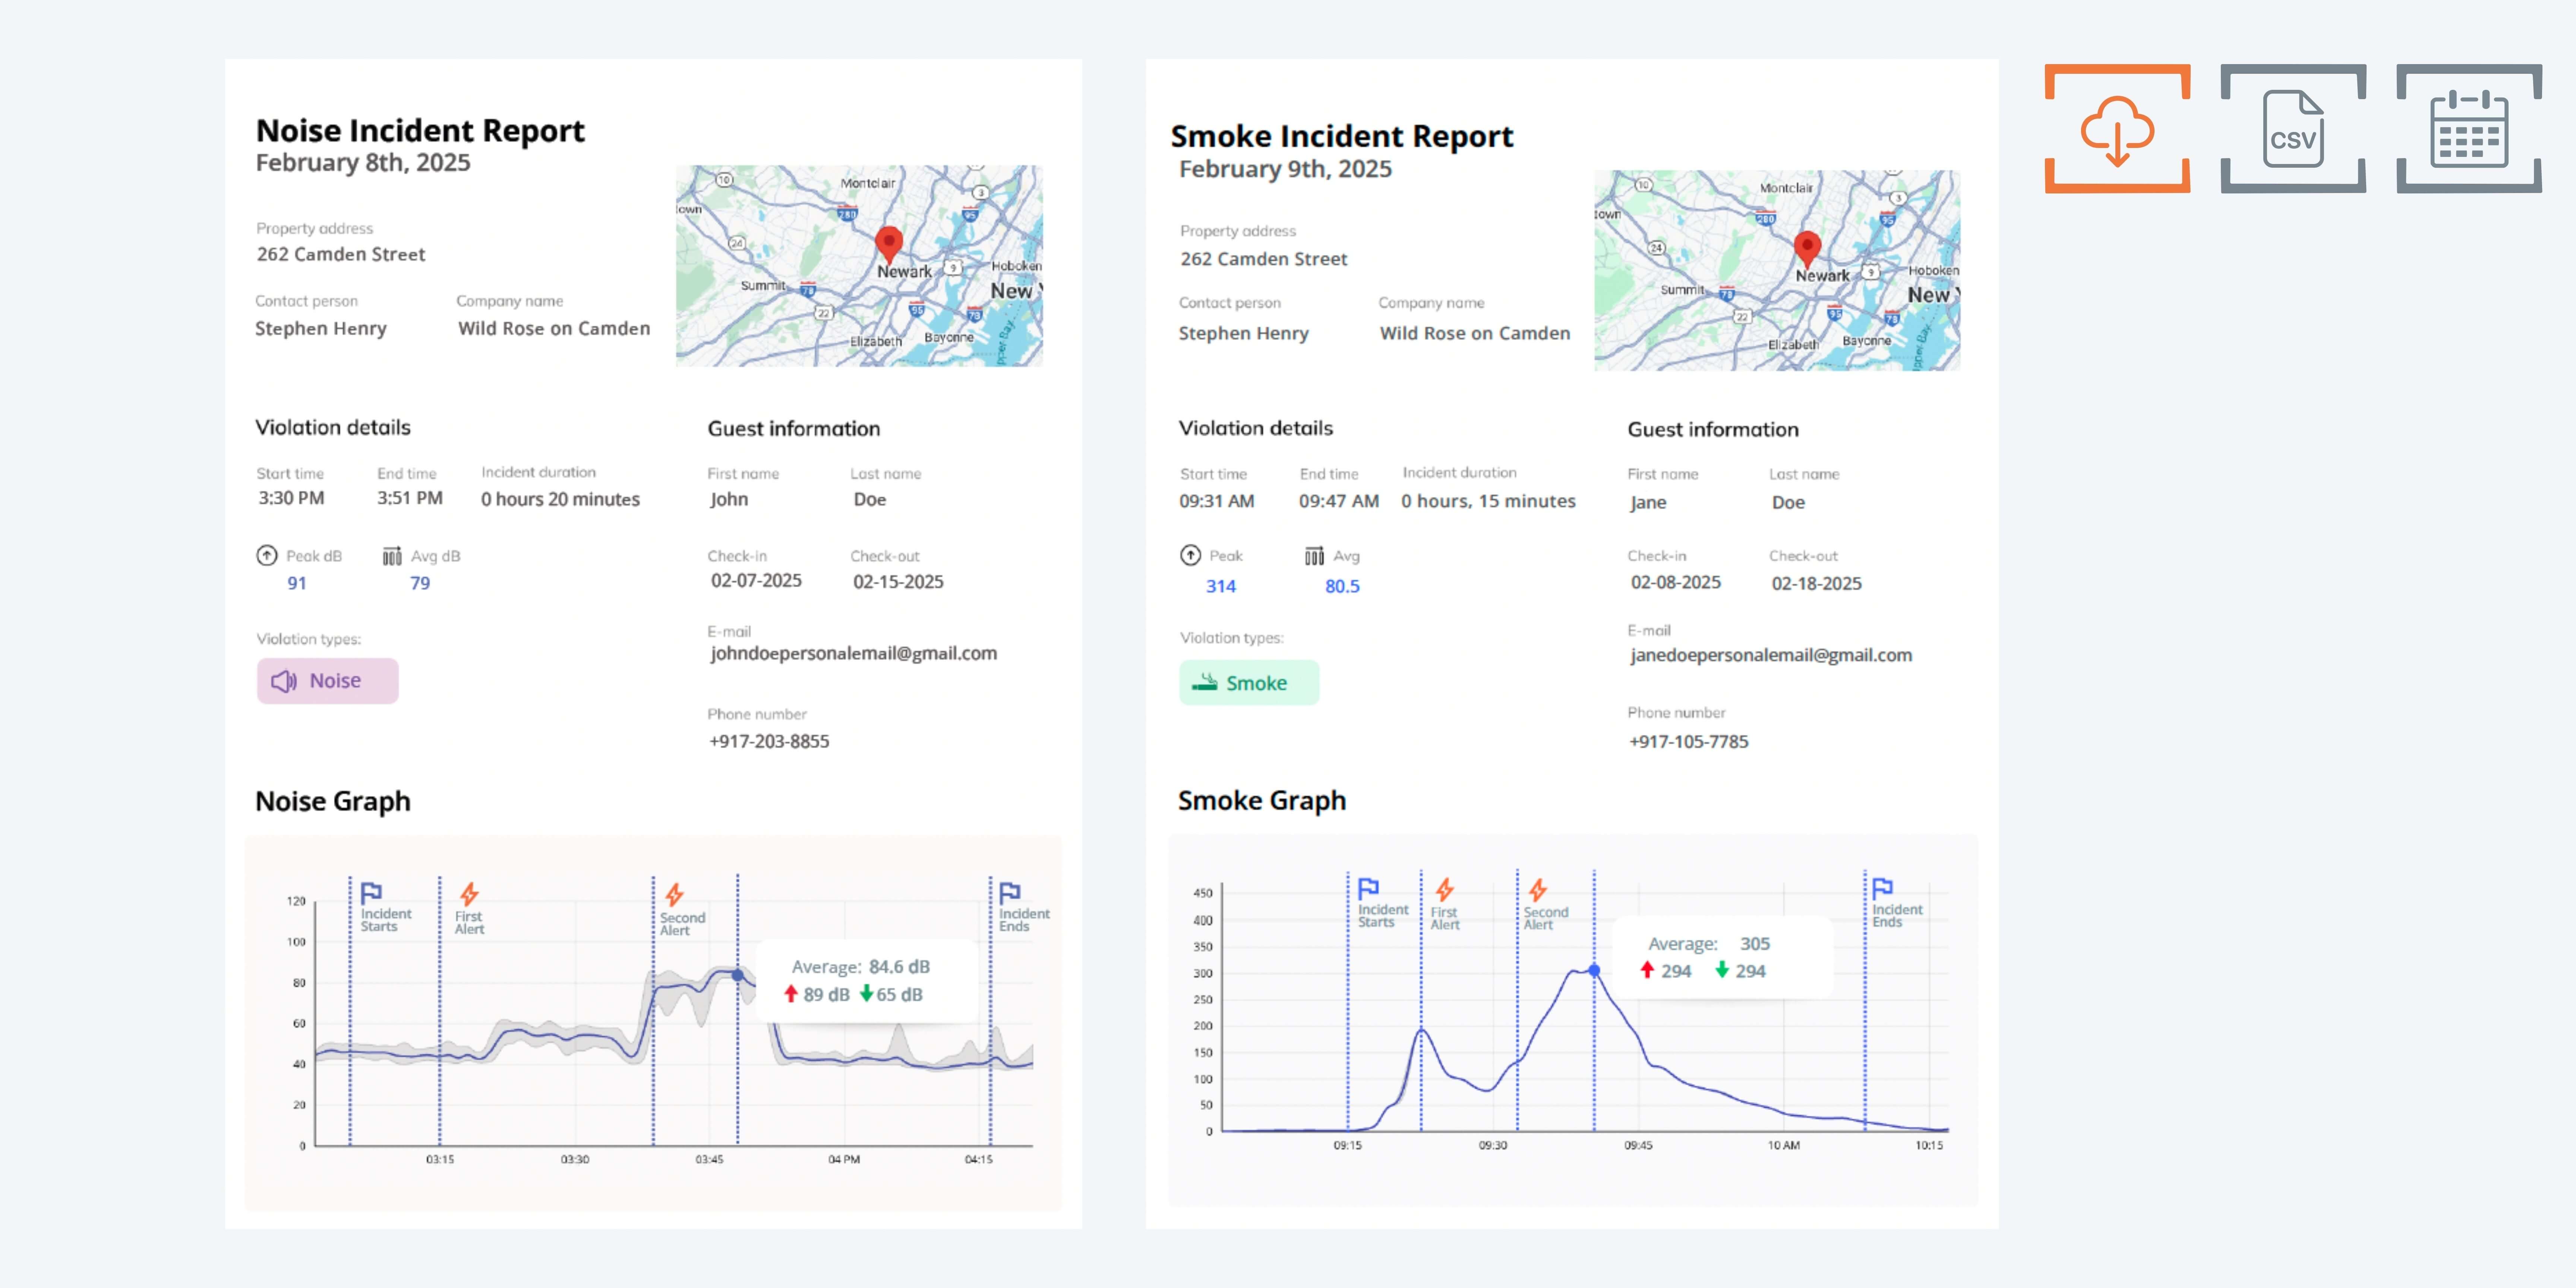
Task: Click the date February 8th, 2025
Action: click(363, 163)
